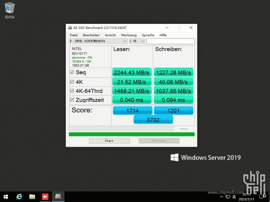The height and width of the screenshot is (202, 270).
Task: Open the Bearbeiten menu
Action: 91,35
